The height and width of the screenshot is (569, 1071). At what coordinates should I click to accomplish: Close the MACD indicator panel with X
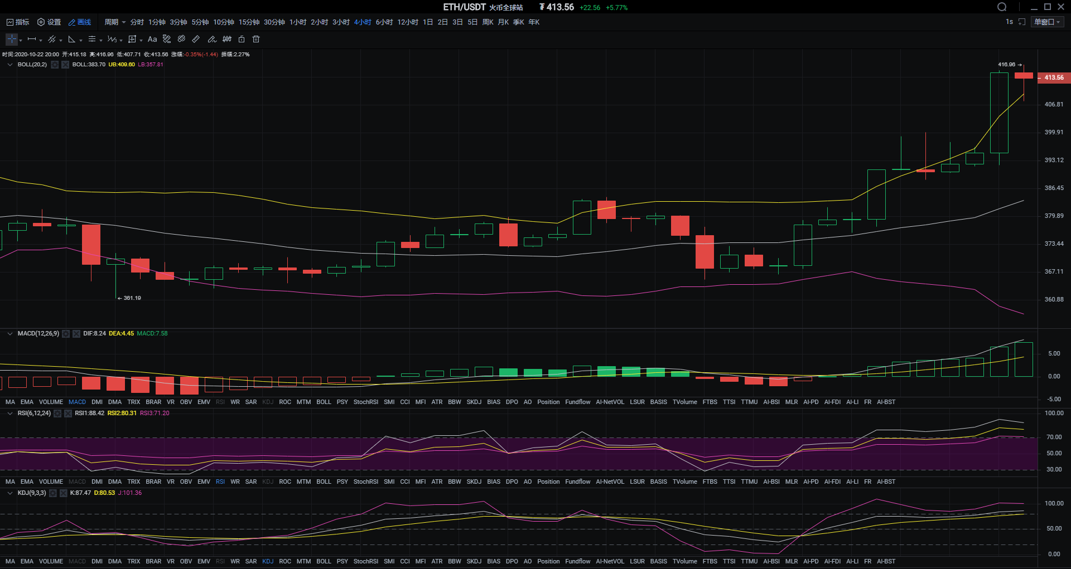(76, 334)
